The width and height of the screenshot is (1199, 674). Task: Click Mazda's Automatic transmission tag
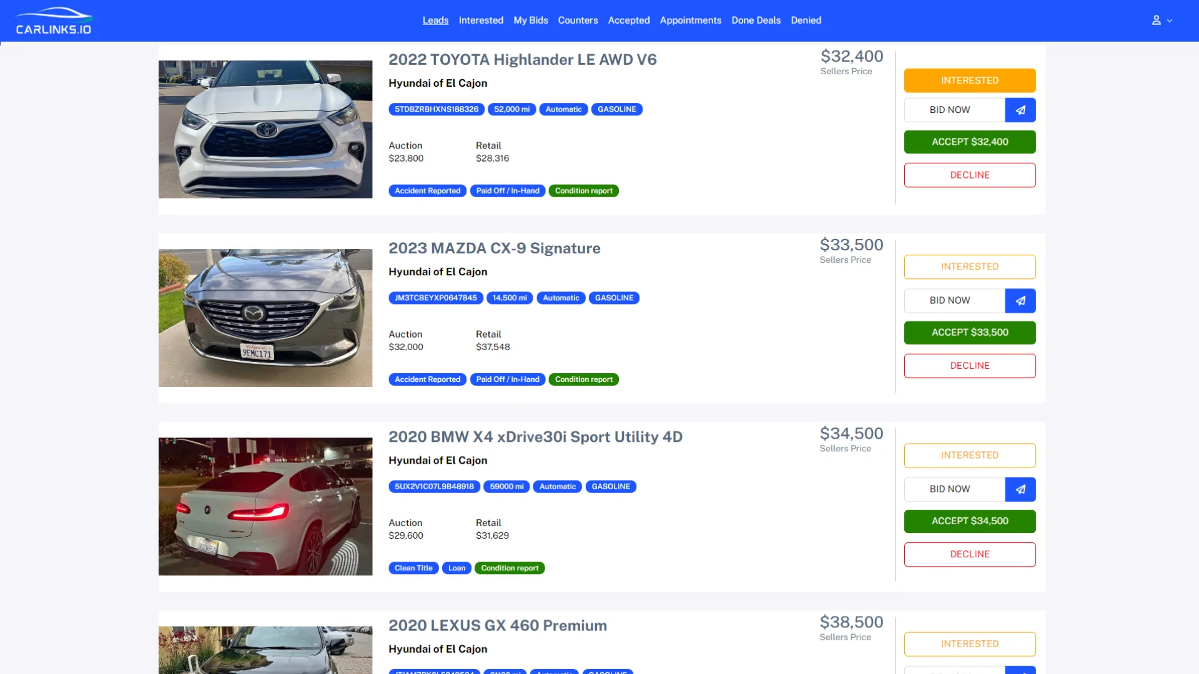click(561, 298)
